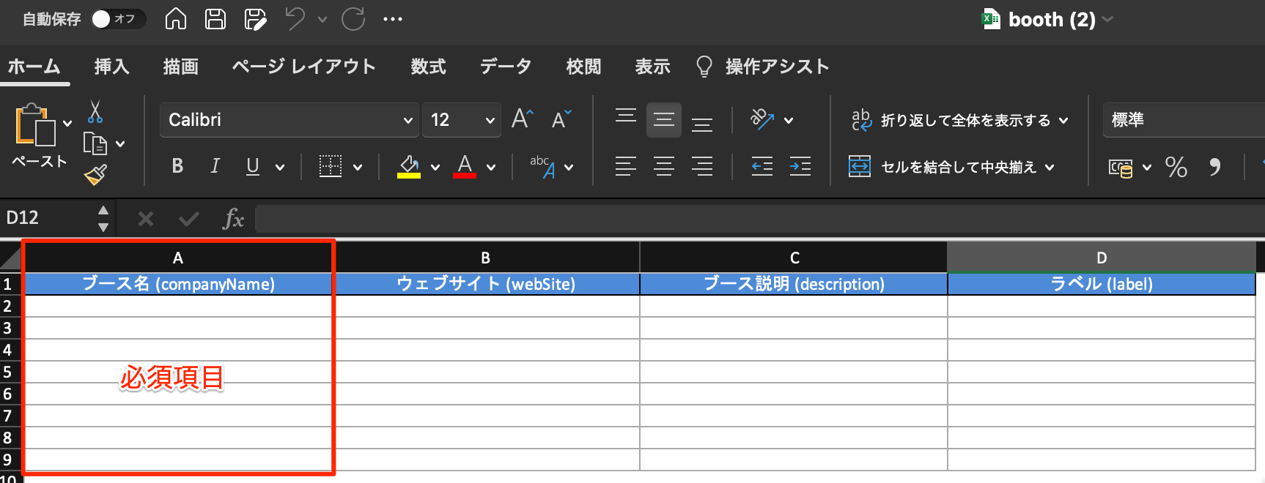Select the Format Painter brush icon
1265x483 pixels.
pos(95,174)
